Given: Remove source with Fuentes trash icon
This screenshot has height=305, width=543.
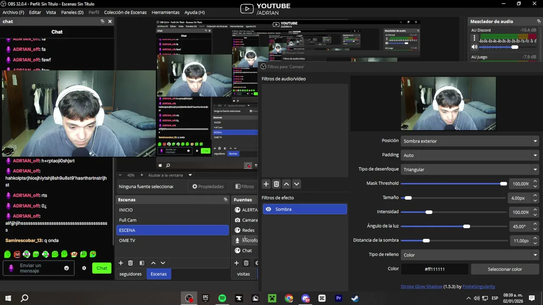Looking at the screenshot, I should coord(246,263).
